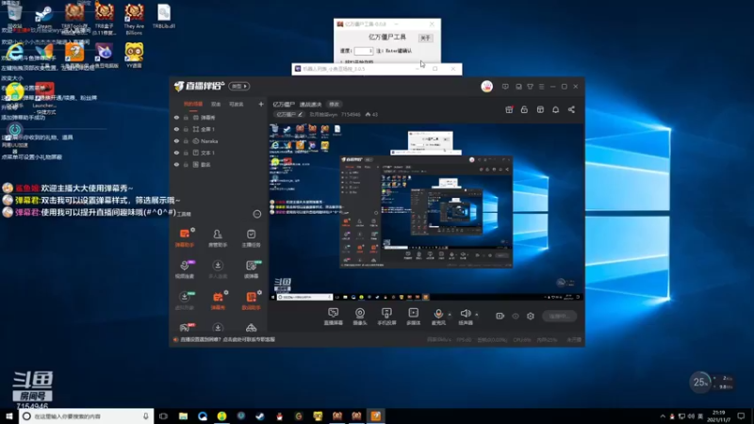This screenshot has width=754, height=424.
Task: Open the 歌词助手 orange tool icon
Action: (x=251, y=300)
